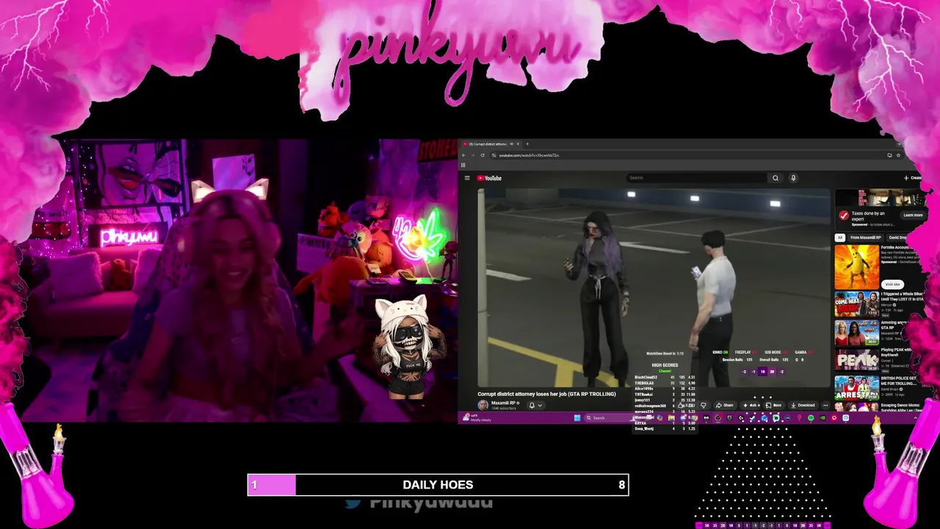Open the 'Escaping Dance Moms' video title
The height and width of the screenshot is (529, 940).
point(902,407)
